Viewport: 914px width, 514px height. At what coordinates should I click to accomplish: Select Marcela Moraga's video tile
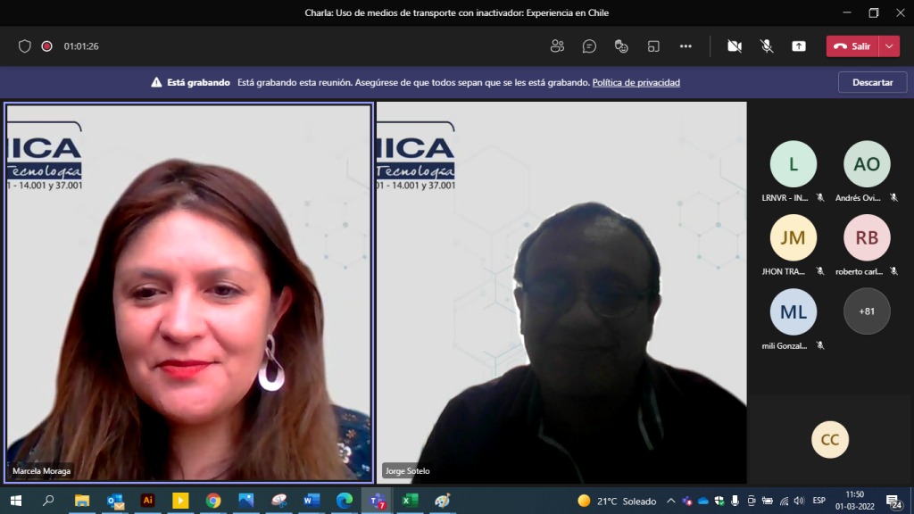point(188,293)
